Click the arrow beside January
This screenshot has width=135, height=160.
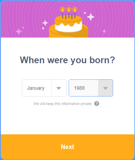coord(59,88)
